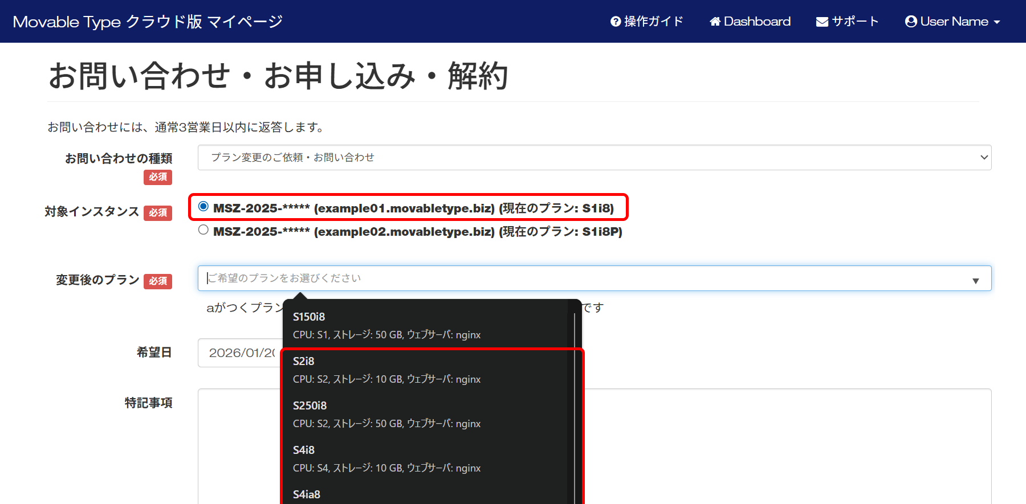Image resolution: width=1026 pixels, height=504 pixels.
Task: Select the example02.movabletype.biz instance radio
Action: click(x=203, y=230)
